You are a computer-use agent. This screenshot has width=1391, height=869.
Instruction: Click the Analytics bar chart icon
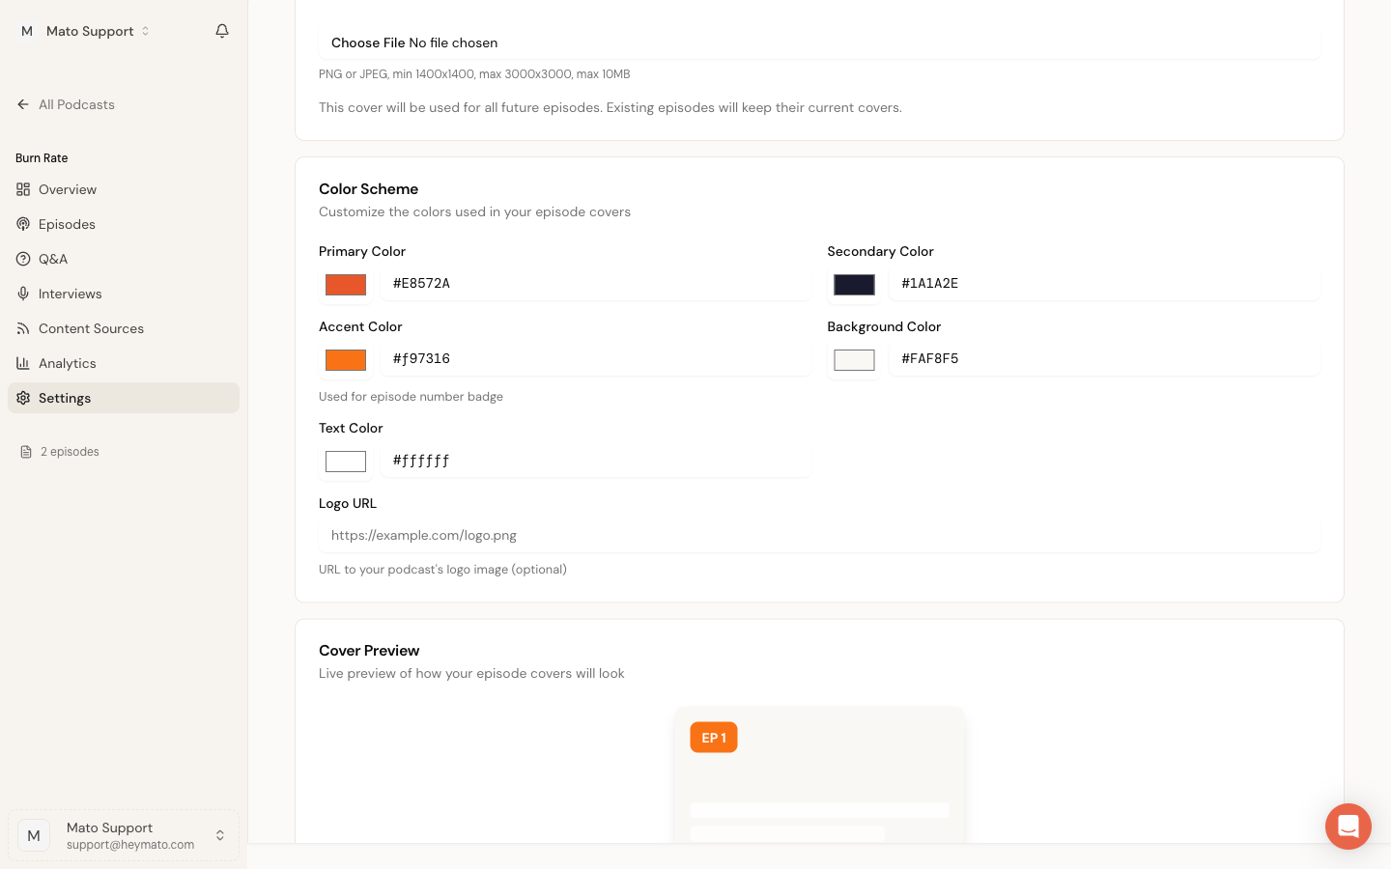coord(23,363)
